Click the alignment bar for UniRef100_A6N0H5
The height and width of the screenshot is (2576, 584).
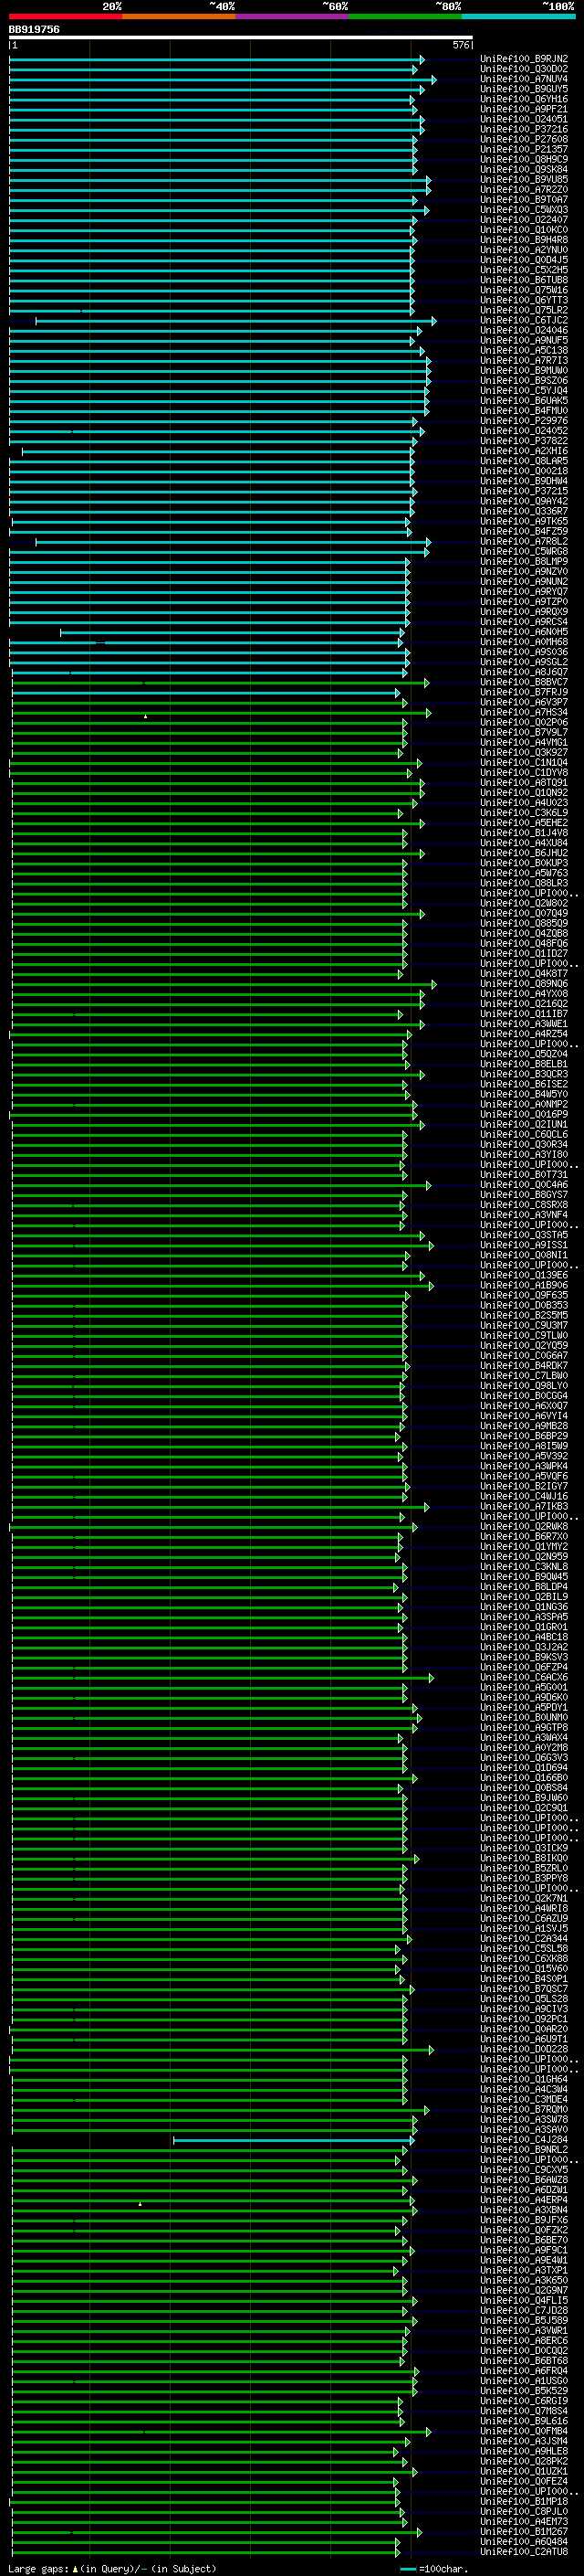coord(233,632)
